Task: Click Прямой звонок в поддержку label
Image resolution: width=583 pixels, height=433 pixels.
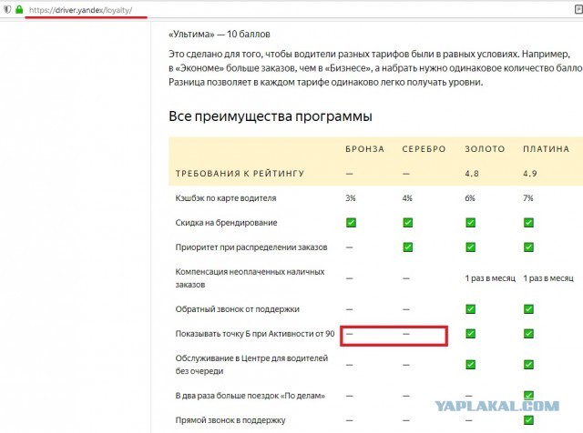Action: click(x=230, y=420)
